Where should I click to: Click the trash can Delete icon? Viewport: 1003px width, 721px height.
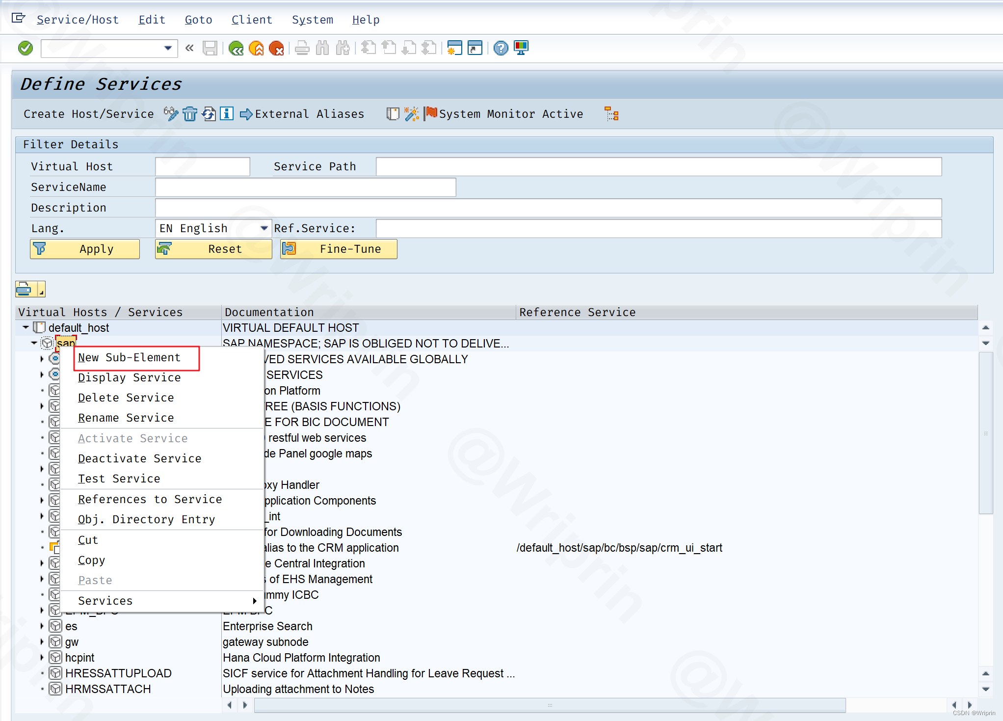coord(190,114)
